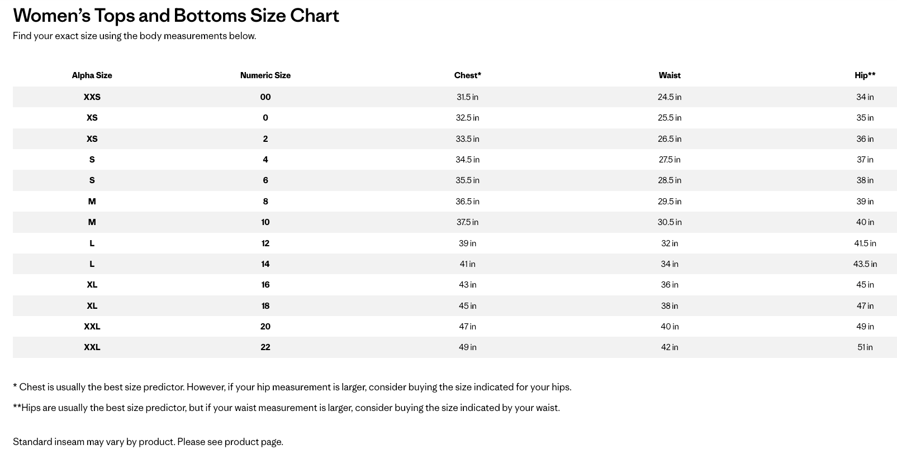Screen dimensions: 897x459
Task: Select the 42 in waist value
Action: pyautogui.click(x=669, y=347)
